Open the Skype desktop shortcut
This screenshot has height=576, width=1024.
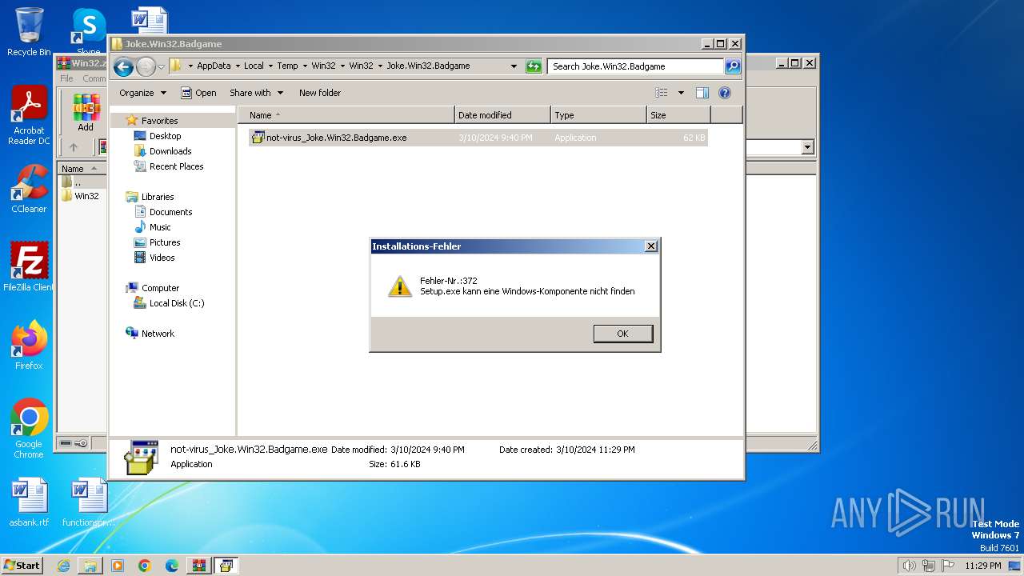89,32
